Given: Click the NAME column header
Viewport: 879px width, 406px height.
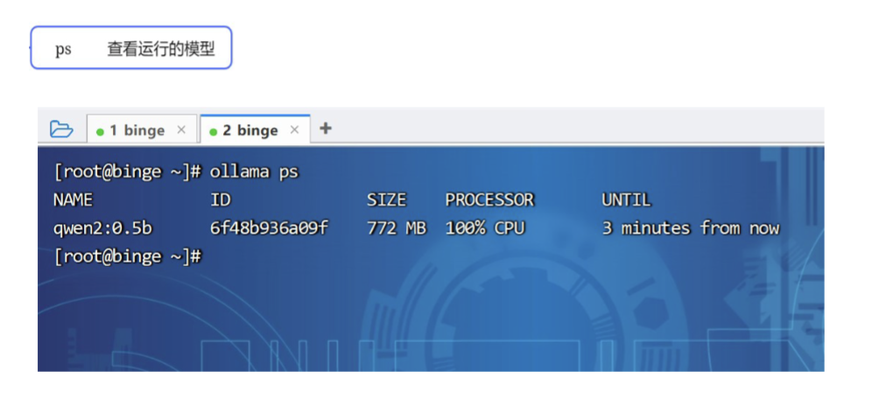Looking at the screenshot, I should click(73, 199).
